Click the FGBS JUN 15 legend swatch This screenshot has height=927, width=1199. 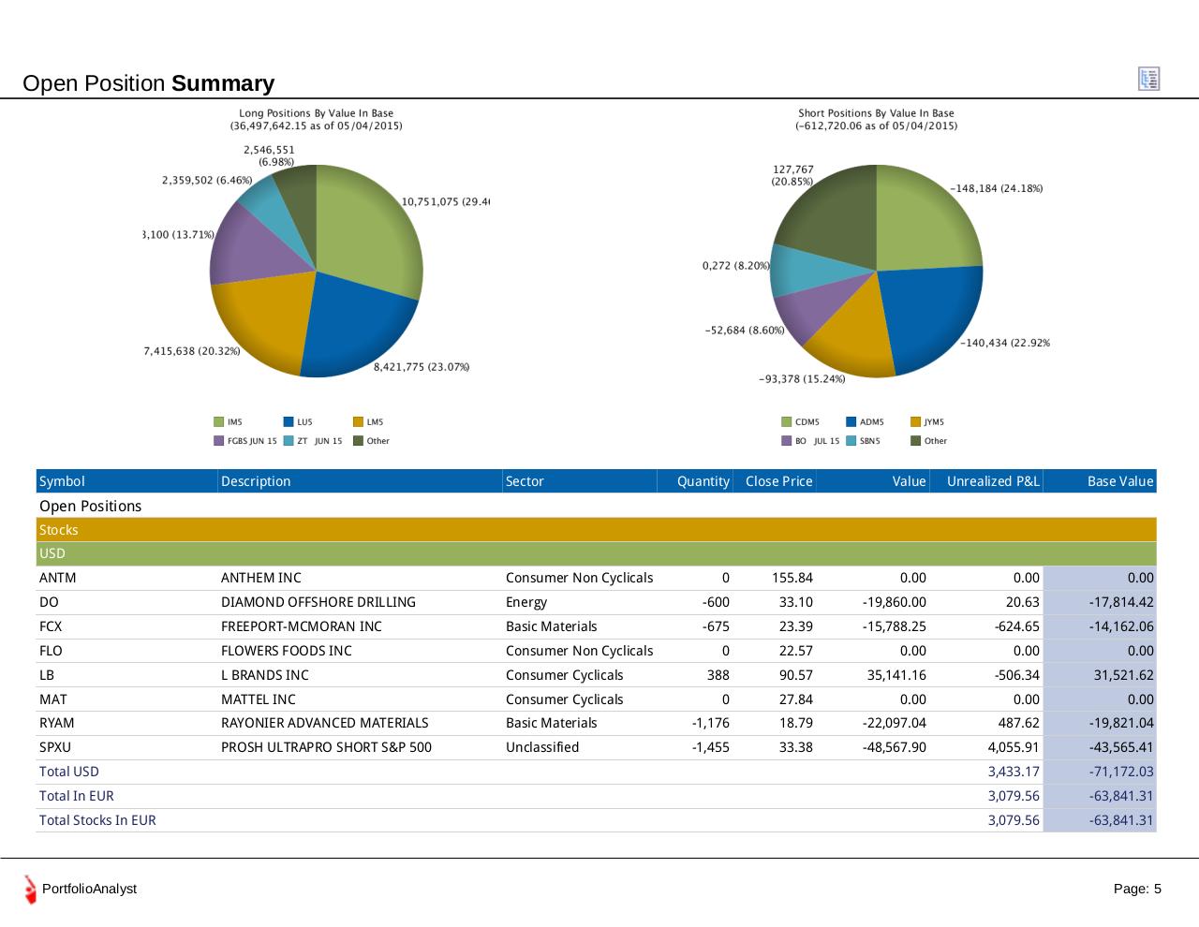[219, 441]
